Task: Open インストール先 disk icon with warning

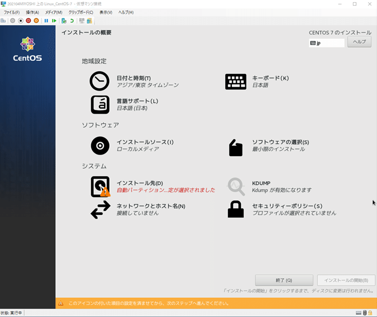Action: pyautogui.click(x=101, y=187)
